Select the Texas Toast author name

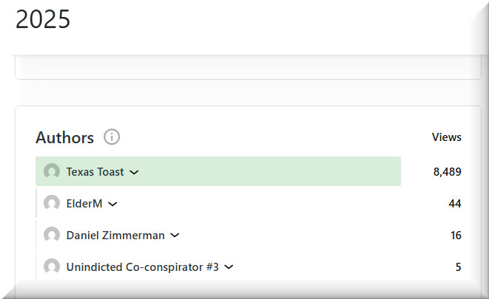pyautogui.click(x=95, y=172)
